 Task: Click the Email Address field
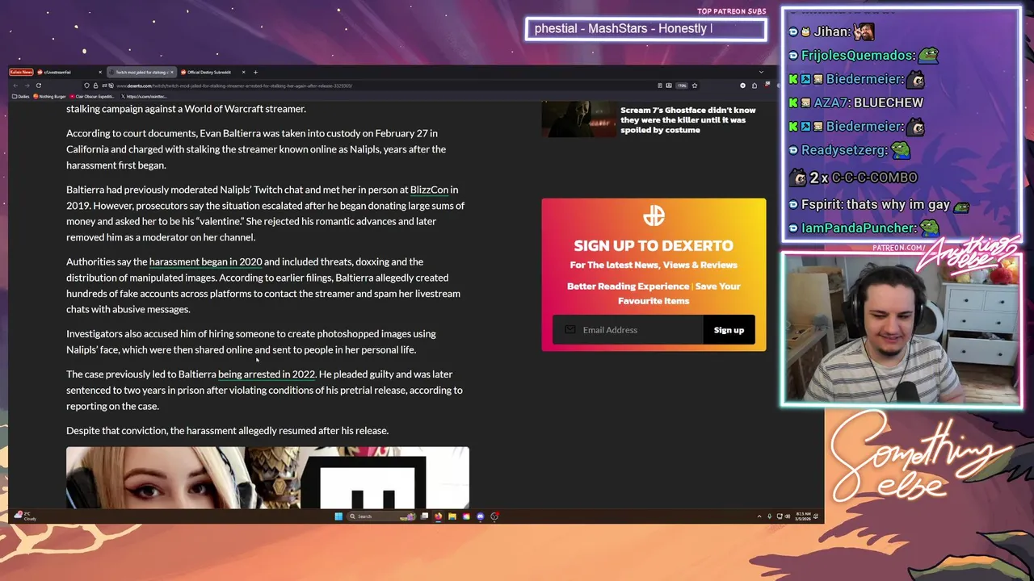628,330
